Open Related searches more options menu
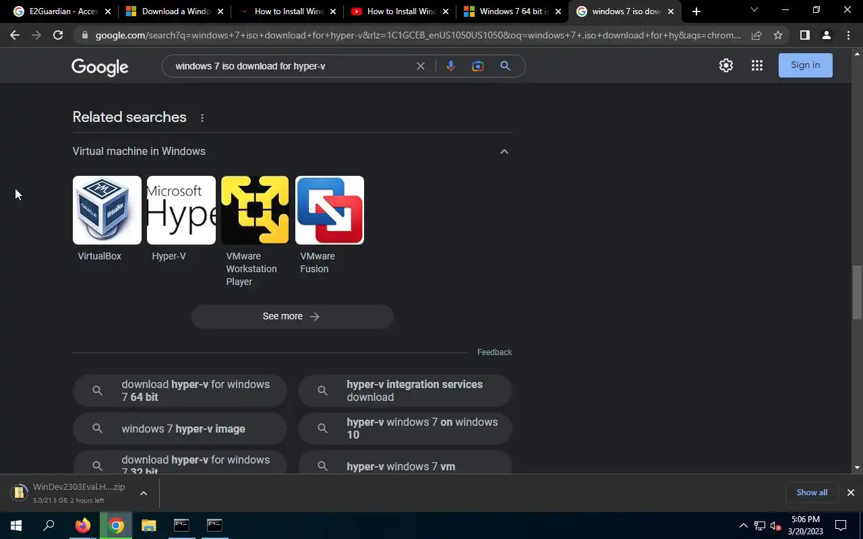Screen dimensions: 863x539 click(202, 118)
